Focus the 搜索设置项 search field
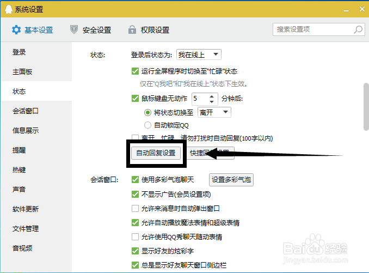The image size is (369, 273). (319, 29)
